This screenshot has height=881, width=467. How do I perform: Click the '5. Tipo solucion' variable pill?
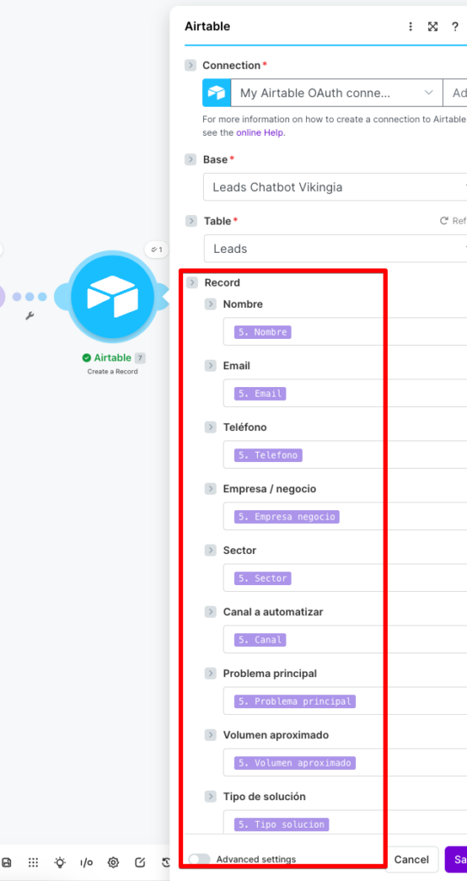[281, 824]
